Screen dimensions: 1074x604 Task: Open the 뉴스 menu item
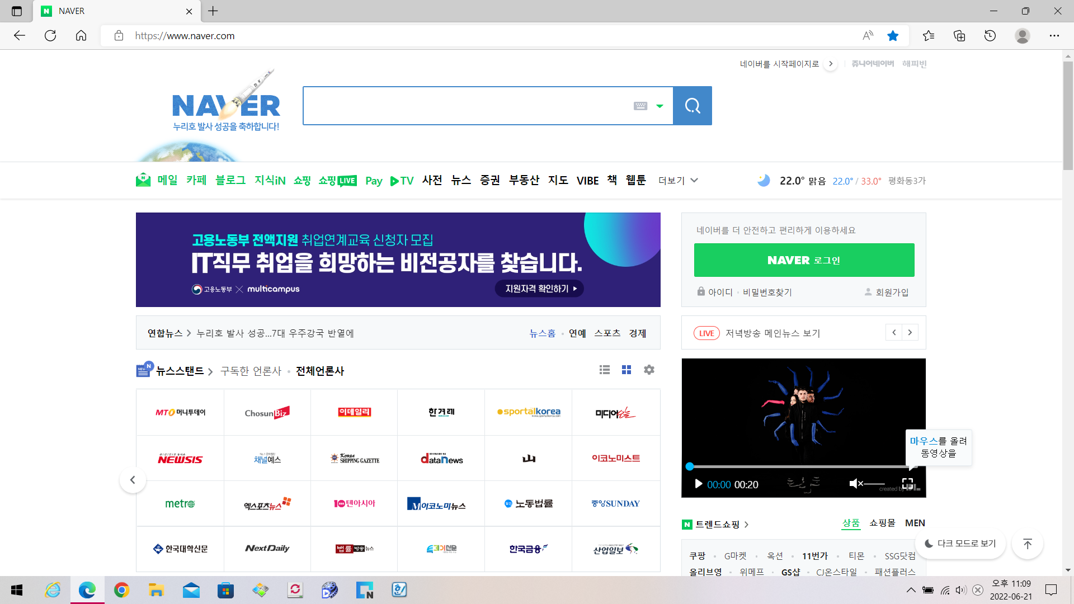[461, 180]
